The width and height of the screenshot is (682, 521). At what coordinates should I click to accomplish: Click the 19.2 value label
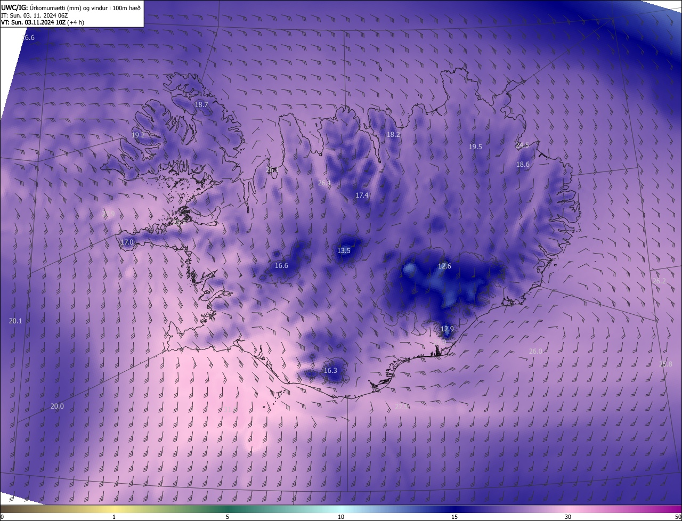[138, 135]
